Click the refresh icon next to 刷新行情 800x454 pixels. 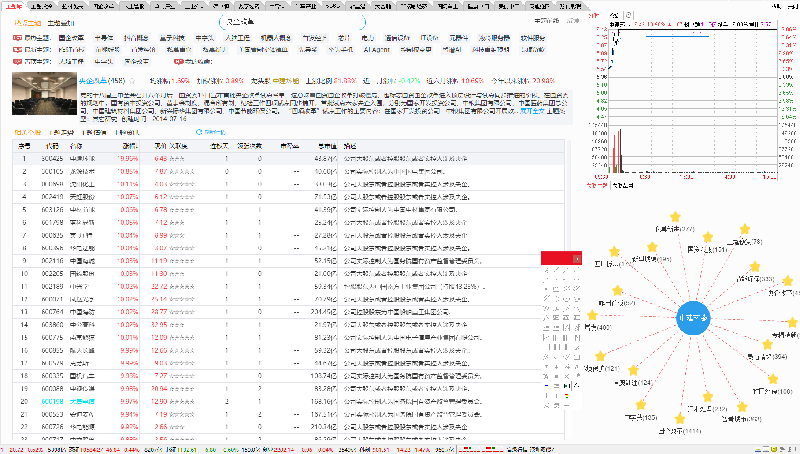coord(199,132)
